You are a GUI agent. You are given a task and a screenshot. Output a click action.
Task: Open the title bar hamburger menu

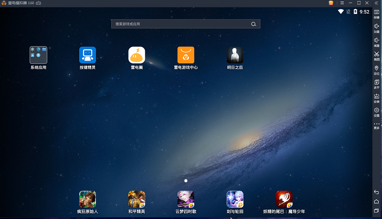(342, 3)
